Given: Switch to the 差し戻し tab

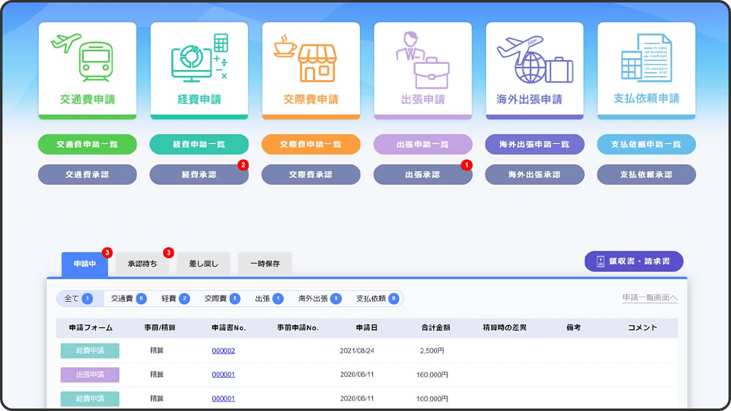Looking at the screenshot, I should pos(203,264).
